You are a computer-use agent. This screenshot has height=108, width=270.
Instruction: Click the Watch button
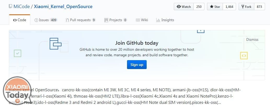click(184, 7)
